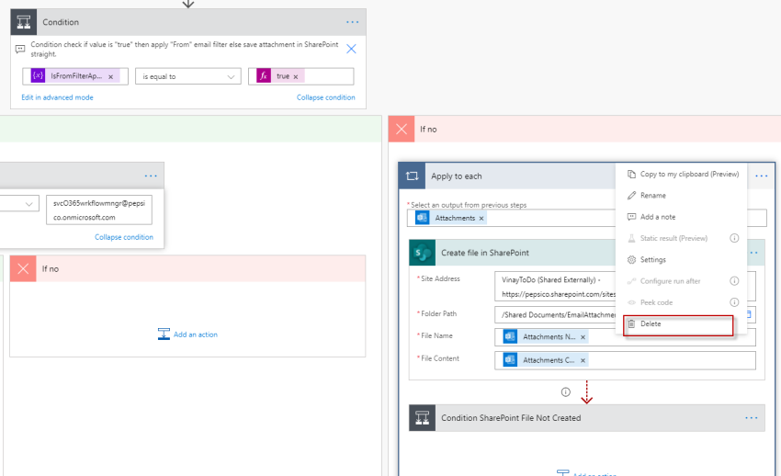Screen dimensions: 781x476
Task: Click info icon next to Peek code
Action: click(x=734, y=302)
